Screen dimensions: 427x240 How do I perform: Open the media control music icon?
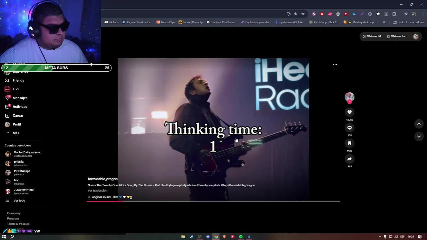click(x=406, y=14)
